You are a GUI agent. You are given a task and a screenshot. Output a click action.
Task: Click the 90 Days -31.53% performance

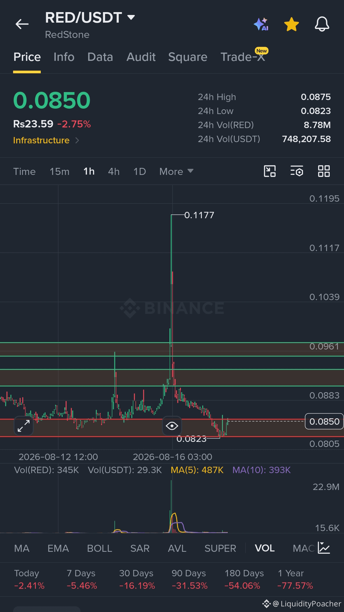[x=190, y=579]
